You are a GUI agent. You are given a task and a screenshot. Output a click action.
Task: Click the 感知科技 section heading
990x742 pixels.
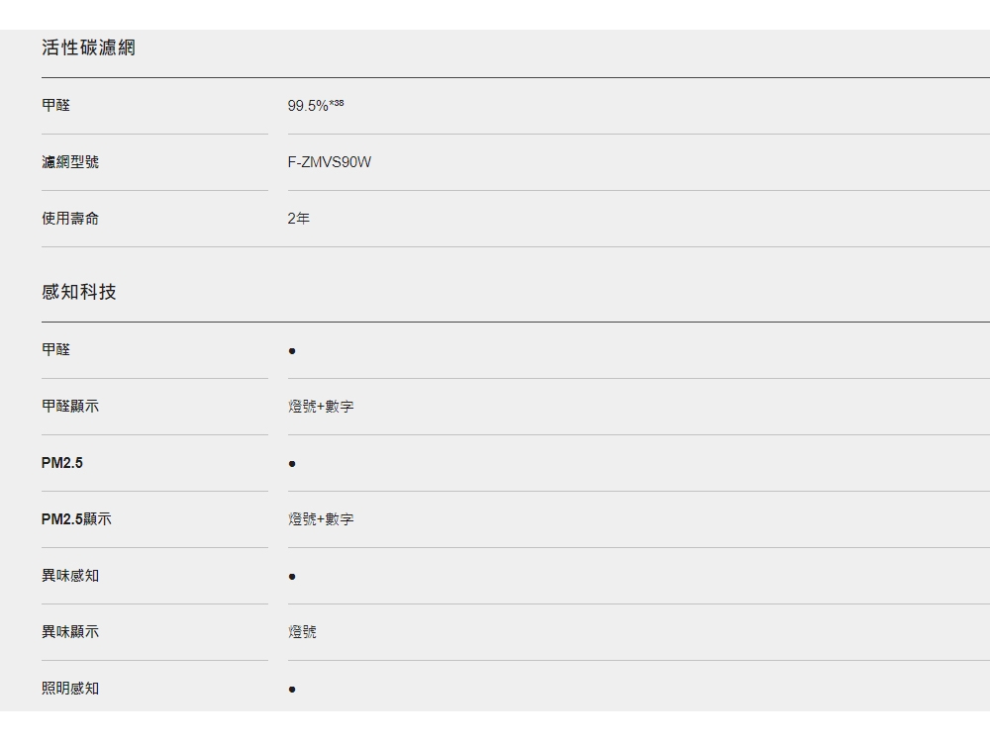(x=79, y=292)
